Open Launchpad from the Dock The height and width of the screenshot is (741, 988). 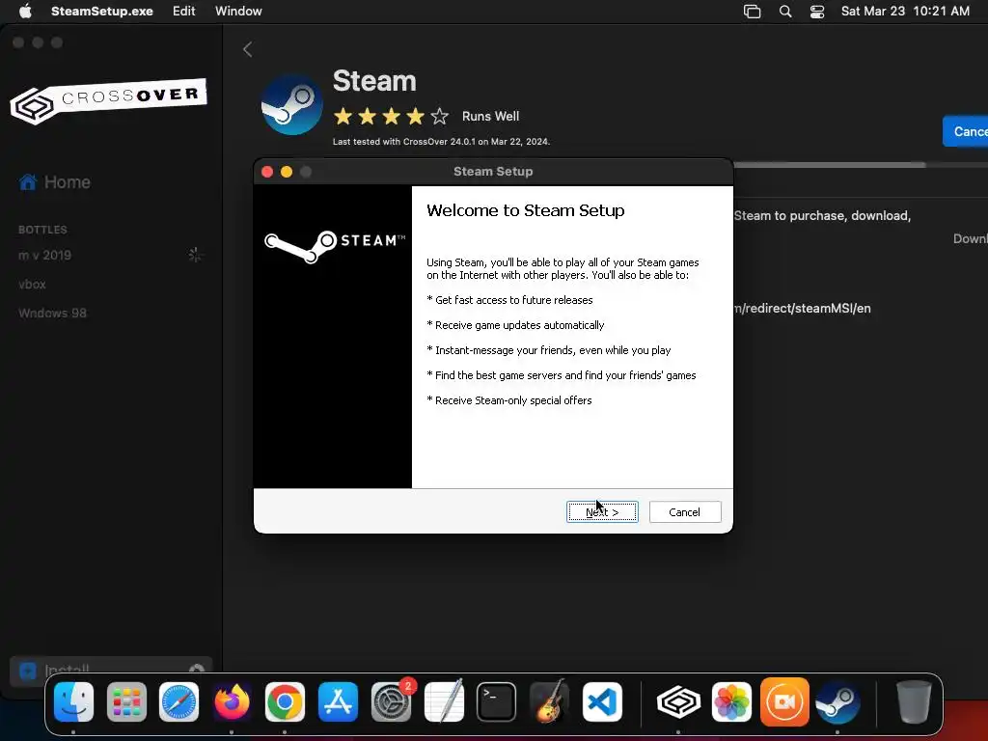point(126,701)
